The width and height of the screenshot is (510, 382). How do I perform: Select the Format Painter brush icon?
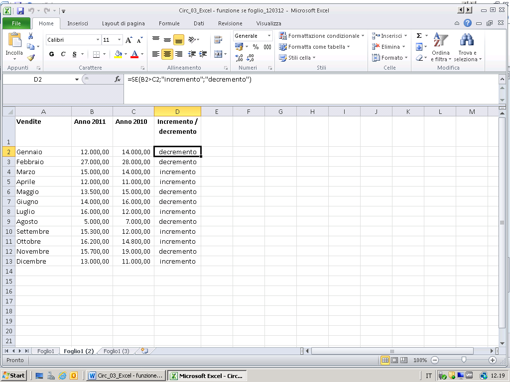point(31,58)
